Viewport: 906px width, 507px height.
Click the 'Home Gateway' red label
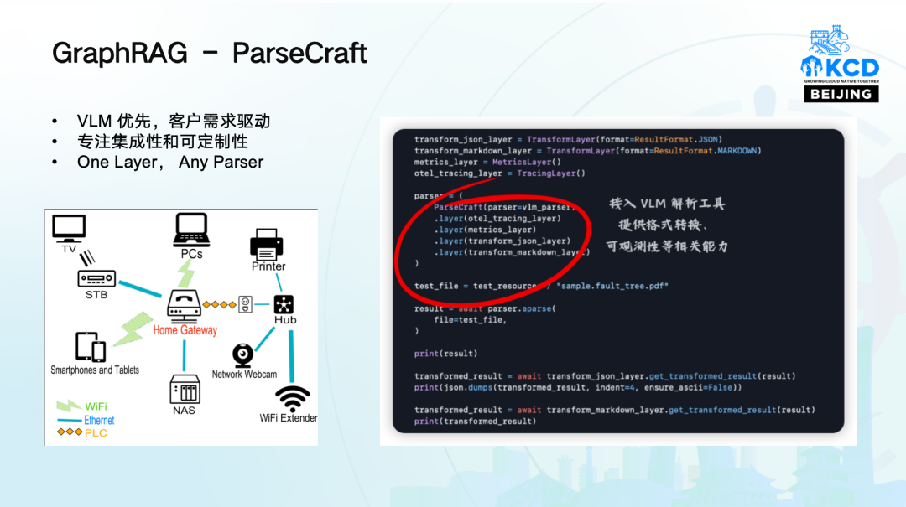185,330
